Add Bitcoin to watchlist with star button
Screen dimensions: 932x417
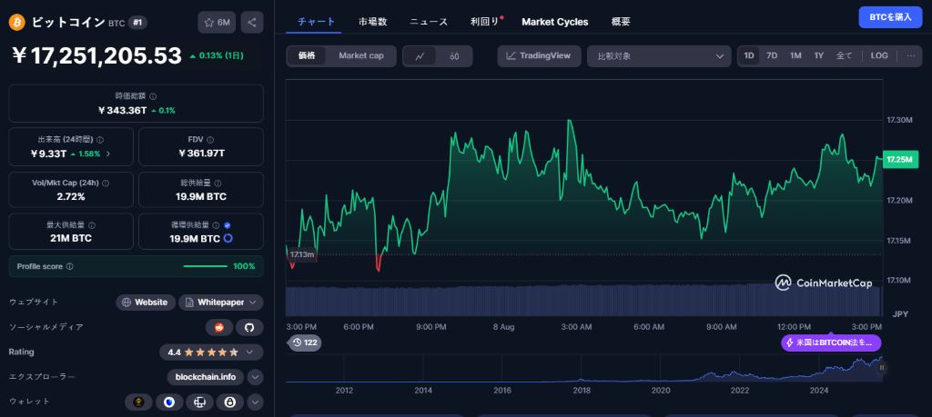pos(217,23)
